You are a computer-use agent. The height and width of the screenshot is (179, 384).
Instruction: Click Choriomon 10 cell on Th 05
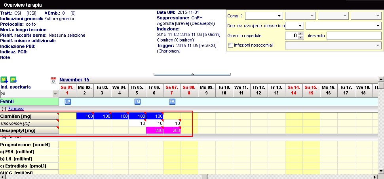(137, 123)
